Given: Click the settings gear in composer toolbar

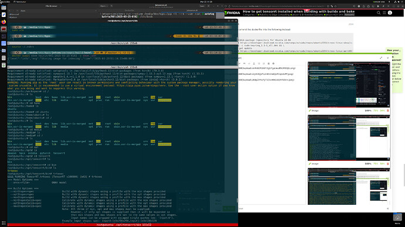Looking at the screenshot, I should (x=274, y=64).
